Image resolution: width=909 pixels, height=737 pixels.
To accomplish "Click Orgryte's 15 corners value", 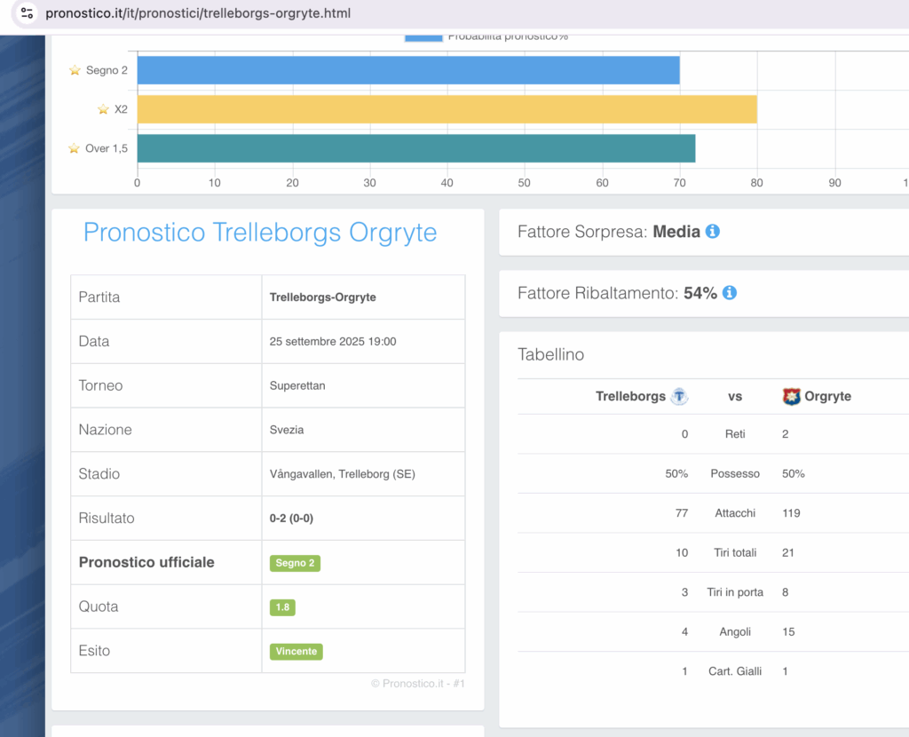I will coord(788,631).
